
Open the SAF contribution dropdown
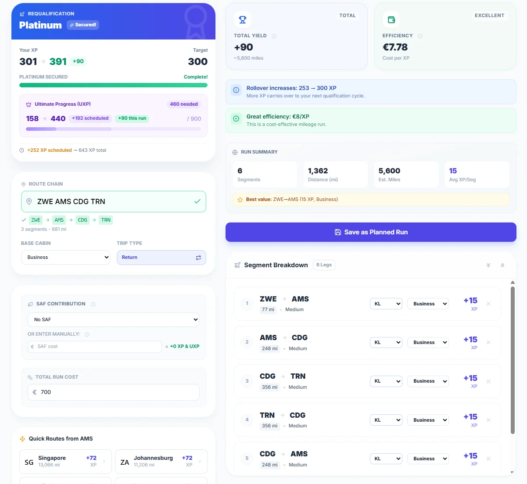(x=113, y=319)
